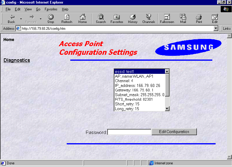This screenshot has height=167, width=232.
Task: Open the Go menu
Action: [x=38, y=9]
